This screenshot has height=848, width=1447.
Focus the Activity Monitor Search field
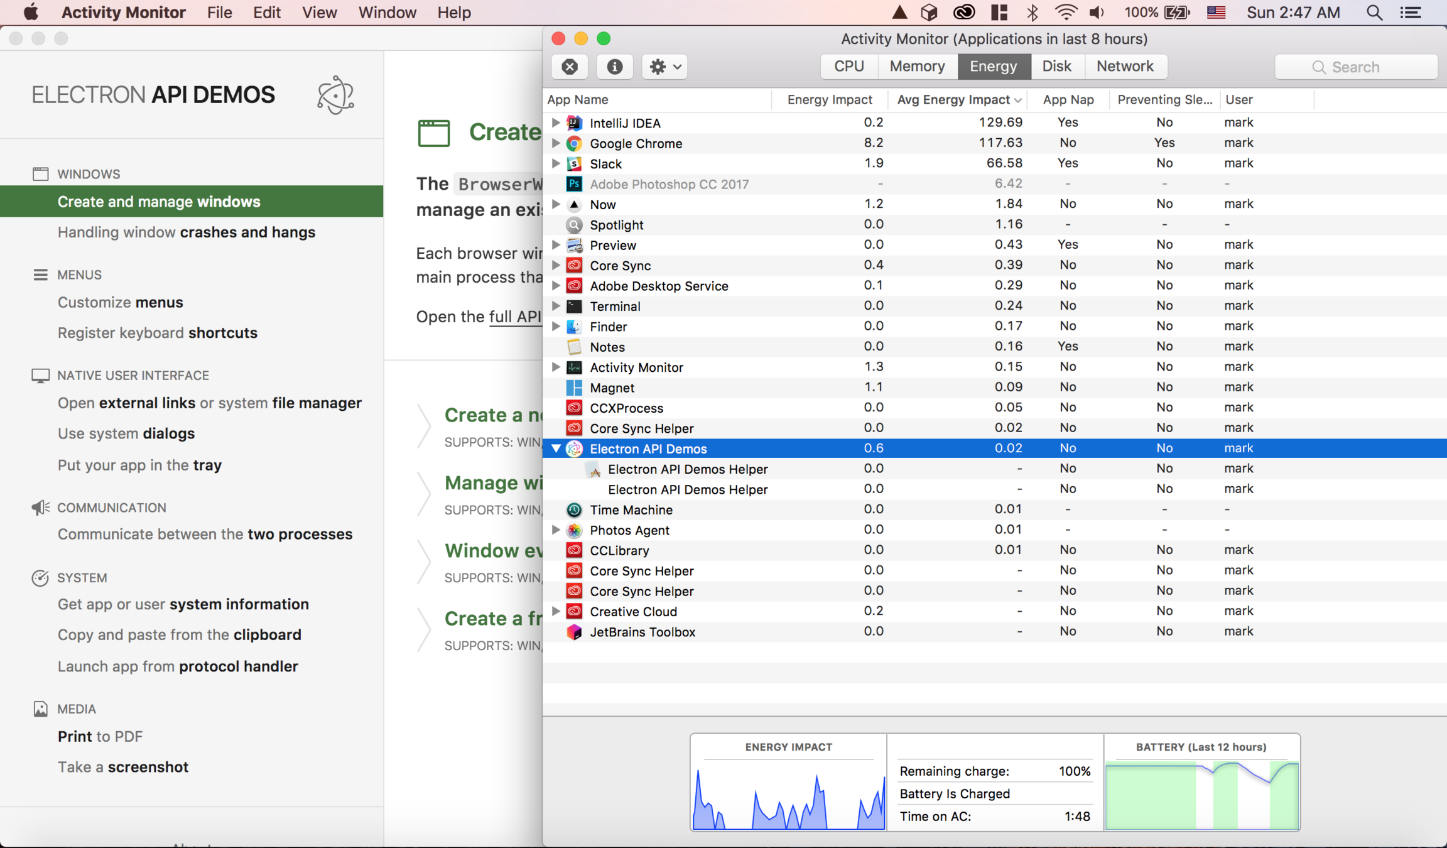pos(1357,67)
